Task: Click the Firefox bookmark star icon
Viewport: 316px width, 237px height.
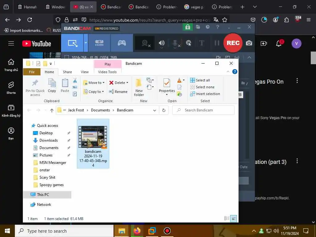Action: [225, 20]
